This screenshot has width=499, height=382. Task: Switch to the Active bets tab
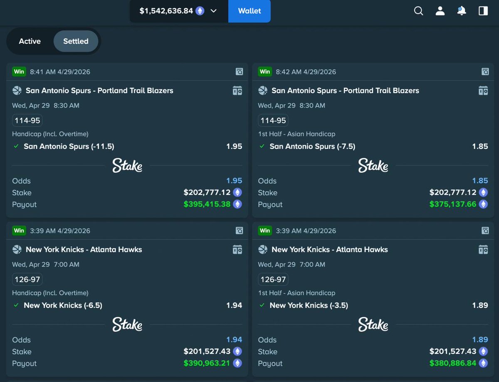pos(30,41)
